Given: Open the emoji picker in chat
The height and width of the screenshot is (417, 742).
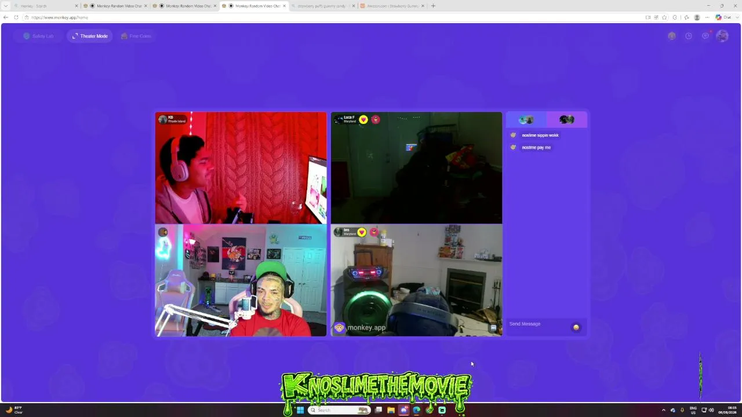Looking at the screenshot, I should [x=576, y=327].
